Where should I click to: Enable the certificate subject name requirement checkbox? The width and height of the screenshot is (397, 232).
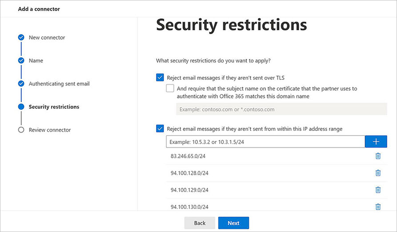pos(170,88)
